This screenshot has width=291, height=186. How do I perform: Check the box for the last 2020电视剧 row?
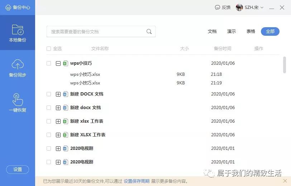49,162
